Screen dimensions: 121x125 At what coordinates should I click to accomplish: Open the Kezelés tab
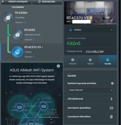[x=108, y=61]
